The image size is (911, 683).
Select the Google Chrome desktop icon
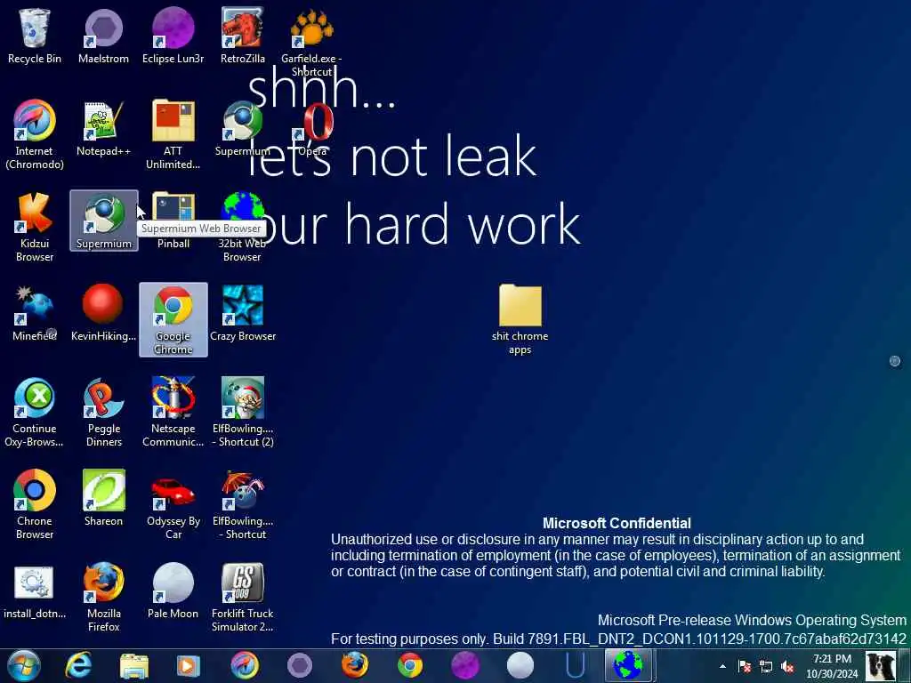tap(173, 319)
